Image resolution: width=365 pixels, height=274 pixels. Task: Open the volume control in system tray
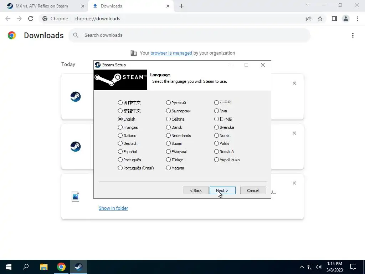pos(319,267)
